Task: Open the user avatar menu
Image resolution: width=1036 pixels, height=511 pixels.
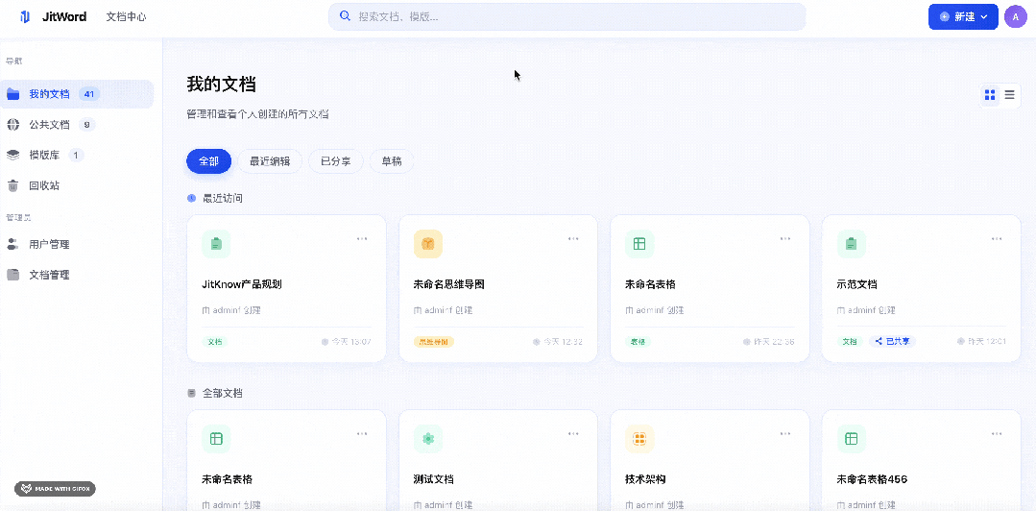Action: point(1015,16)
